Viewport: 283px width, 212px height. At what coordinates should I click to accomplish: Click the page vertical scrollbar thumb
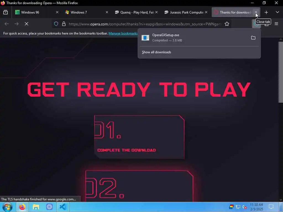[x=281, y=72]
